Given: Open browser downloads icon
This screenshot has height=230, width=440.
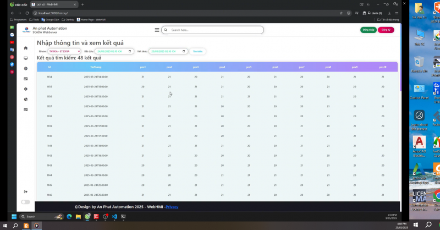Looking at the screenshot, I should click(389, 13).
